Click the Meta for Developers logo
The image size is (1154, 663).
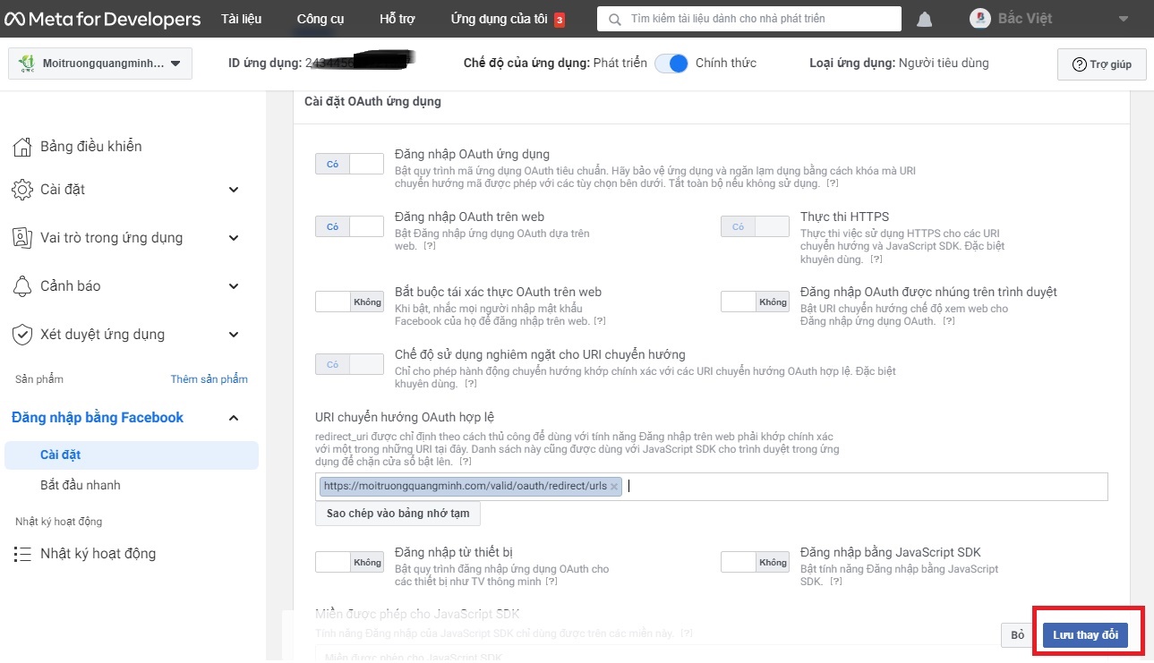coord(102,19)
